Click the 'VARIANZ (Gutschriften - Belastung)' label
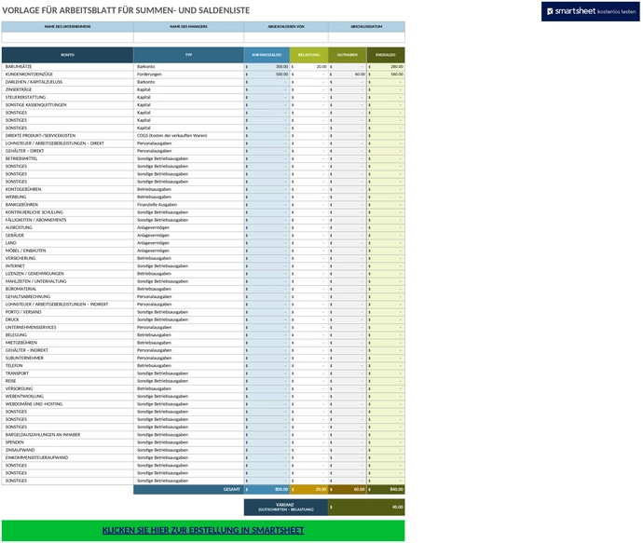Viewport: 643px width, 543px height. tap(286, 507)
